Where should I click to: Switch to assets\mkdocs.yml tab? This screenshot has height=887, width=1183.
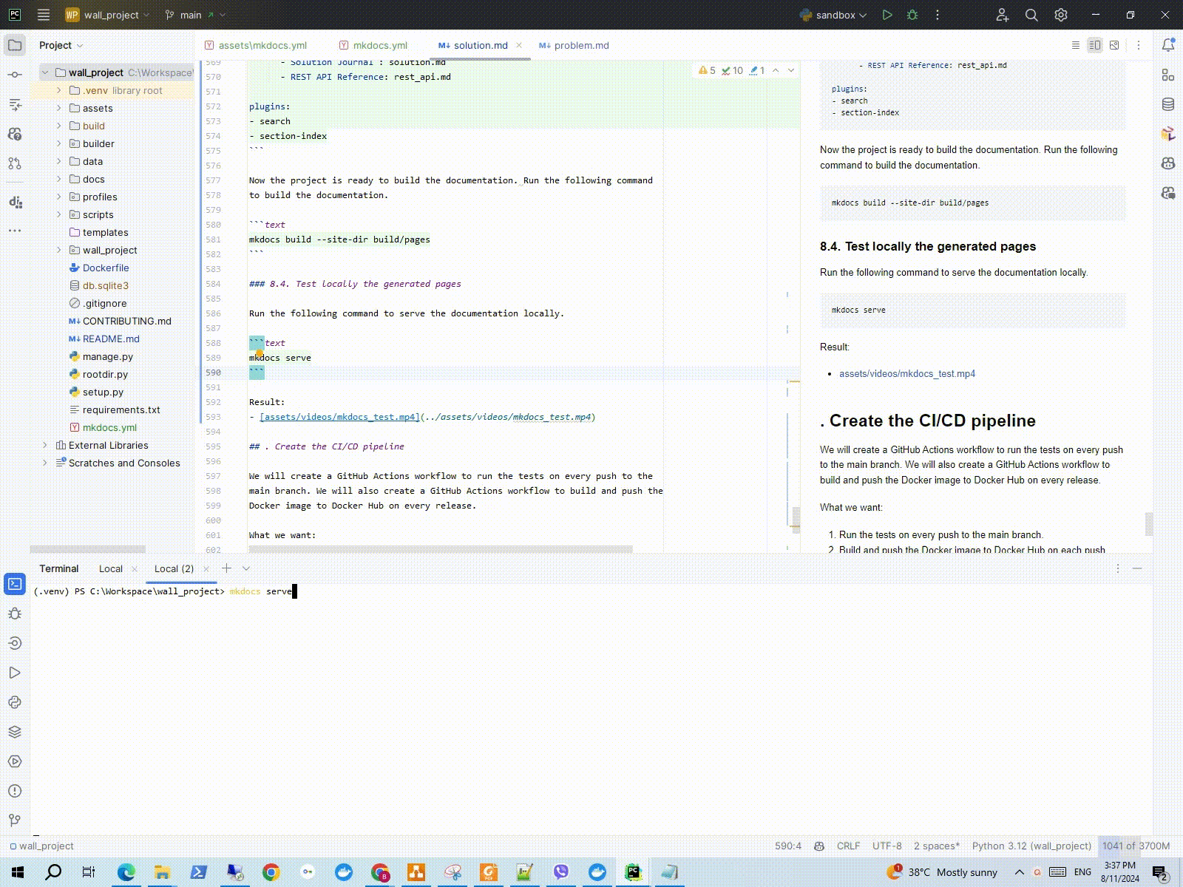256,45
